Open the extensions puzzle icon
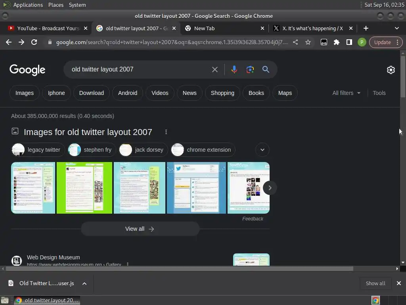Screen dimensions: 406x305 pos(336,42)
